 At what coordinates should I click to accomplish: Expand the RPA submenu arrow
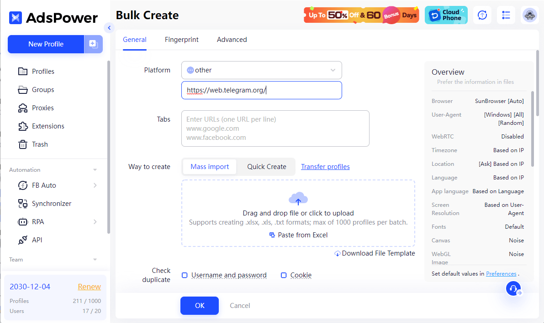click(95, 221)
